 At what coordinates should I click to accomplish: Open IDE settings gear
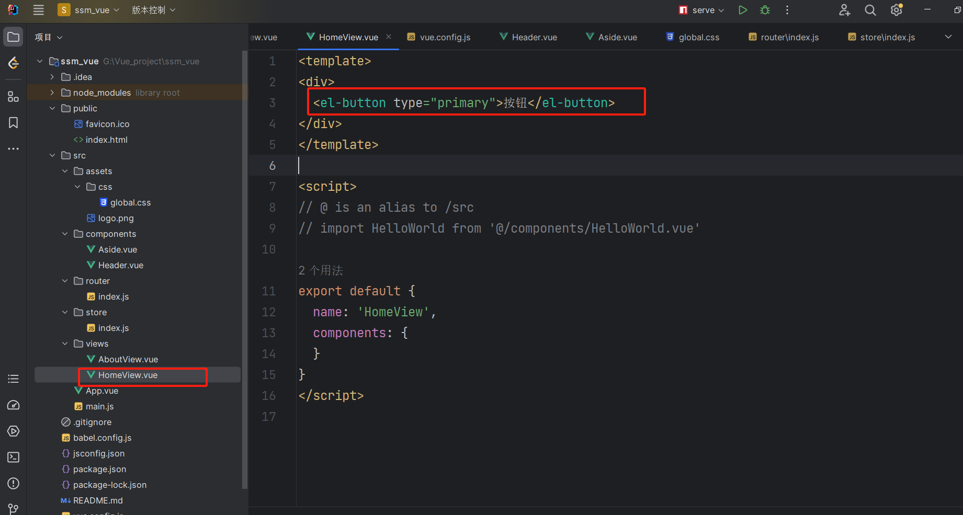click(x=897, y=10)
